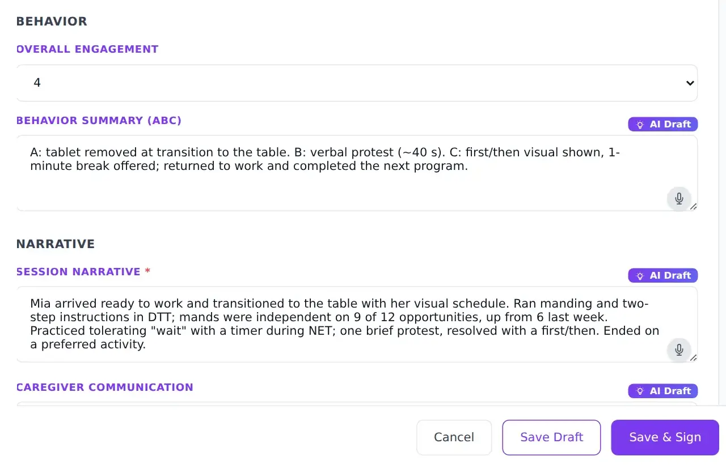Click lightbulb icon in Behavior Summary AI Draft
Image resolution: width=726 pixels, height=469 pixels.
point(640,125)
